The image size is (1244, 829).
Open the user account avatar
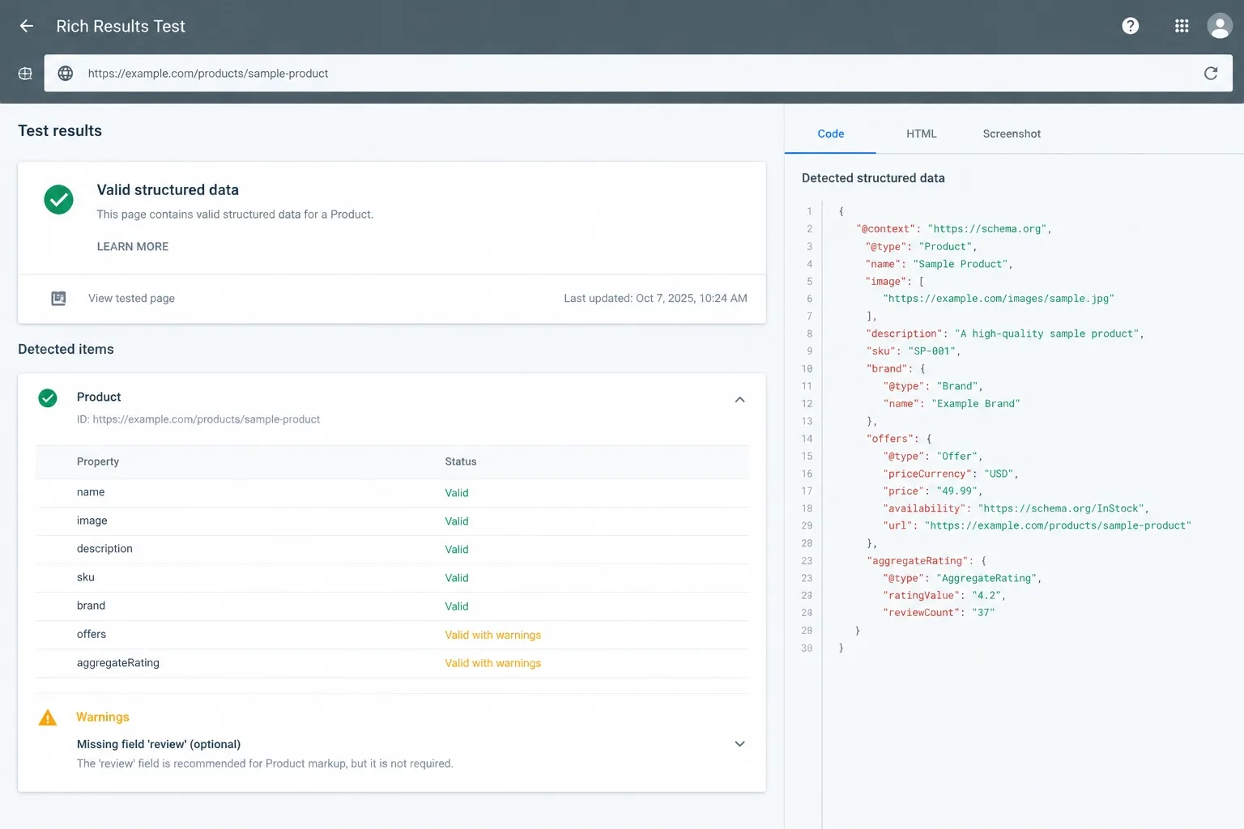pos(1220,26)
